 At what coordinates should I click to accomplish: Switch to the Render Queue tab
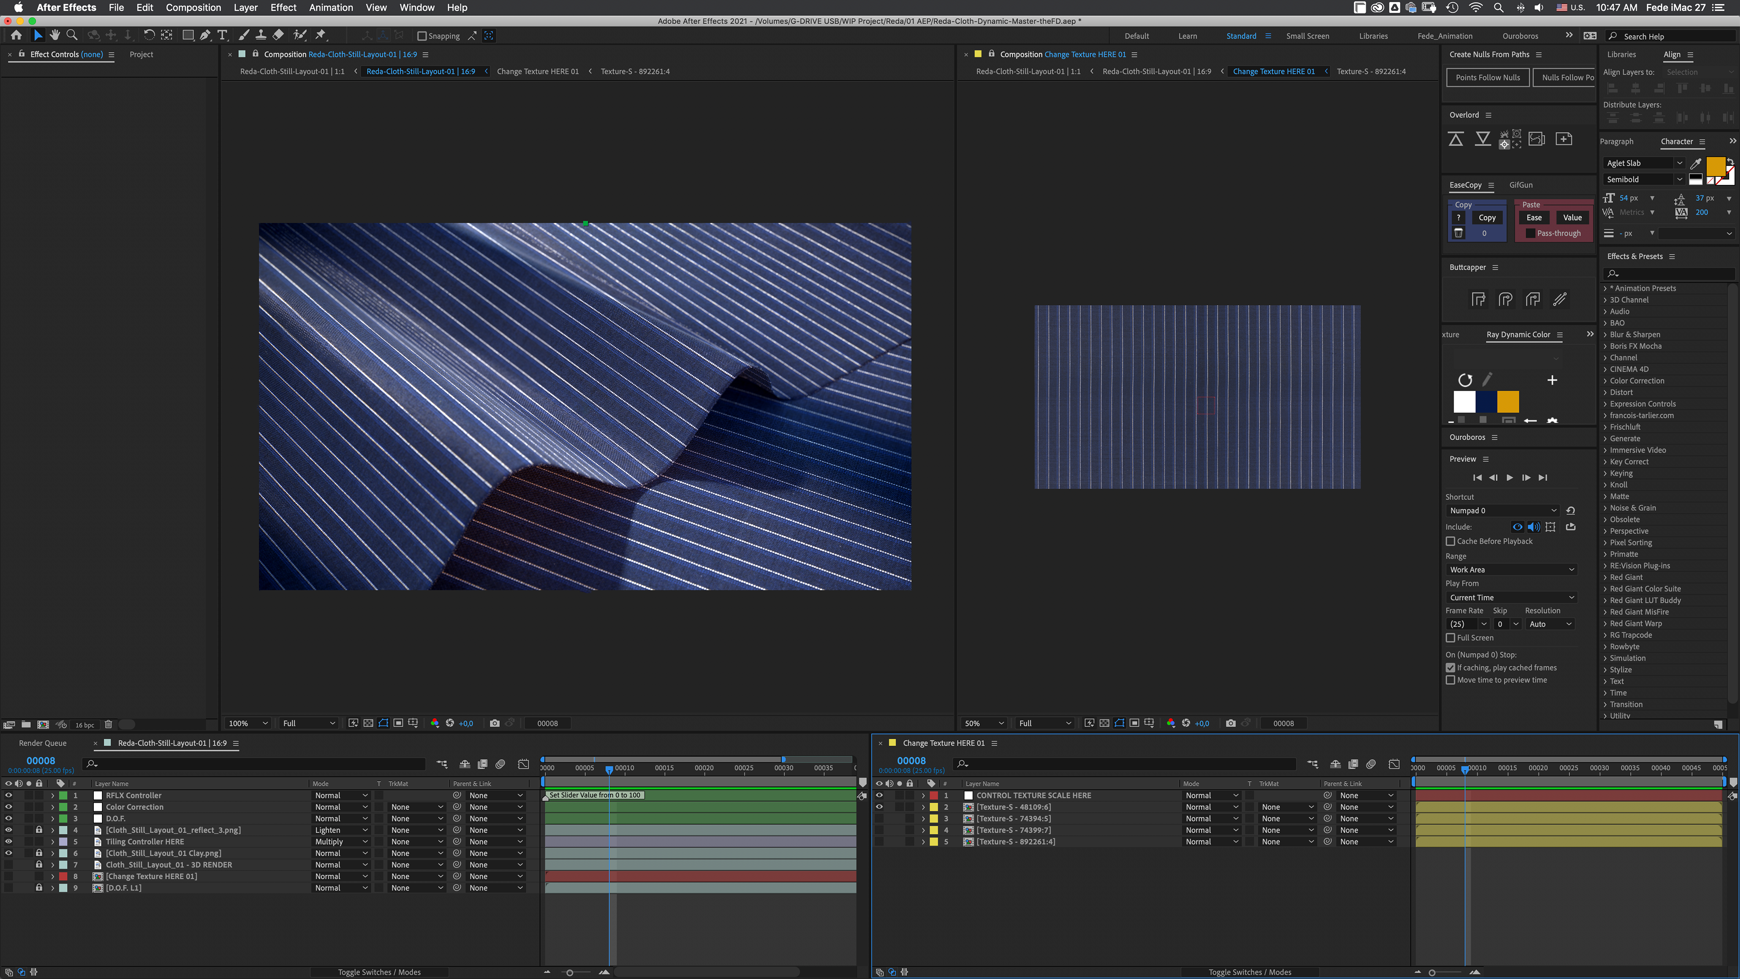point(43,743)
